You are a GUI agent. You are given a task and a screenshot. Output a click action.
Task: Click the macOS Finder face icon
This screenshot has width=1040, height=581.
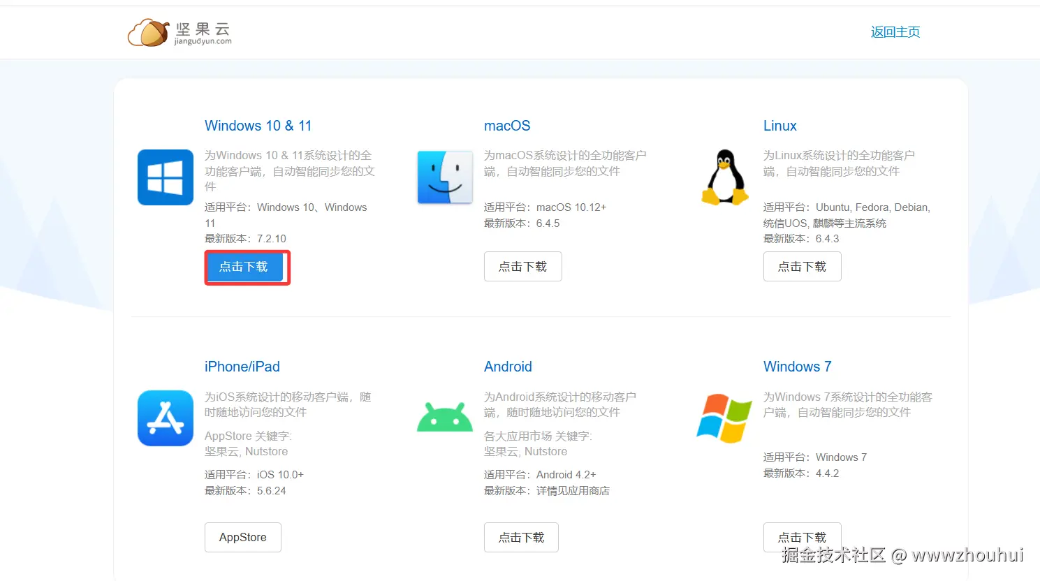click(x=445, y=177)
